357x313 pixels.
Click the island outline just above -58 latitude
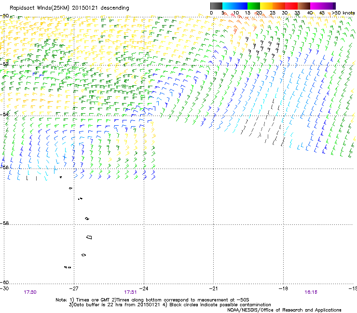point(87,219)
